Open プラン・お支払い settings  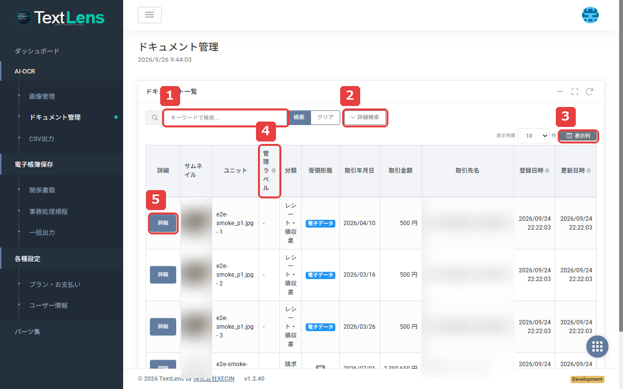click(55, 284)
